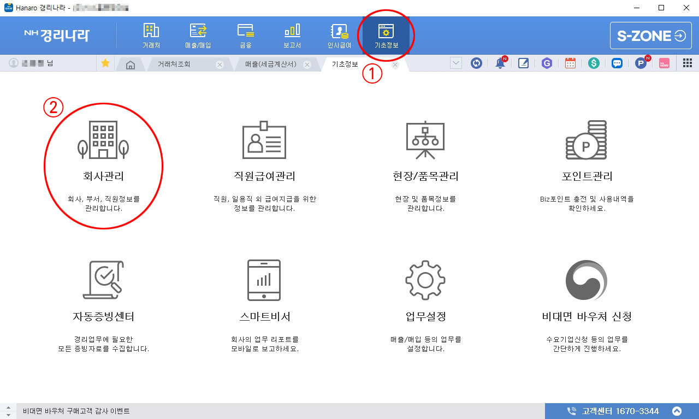Close the 거래처조회 tab
The width and height of the screenshot is (699, 419).
(x=220, y=64)
